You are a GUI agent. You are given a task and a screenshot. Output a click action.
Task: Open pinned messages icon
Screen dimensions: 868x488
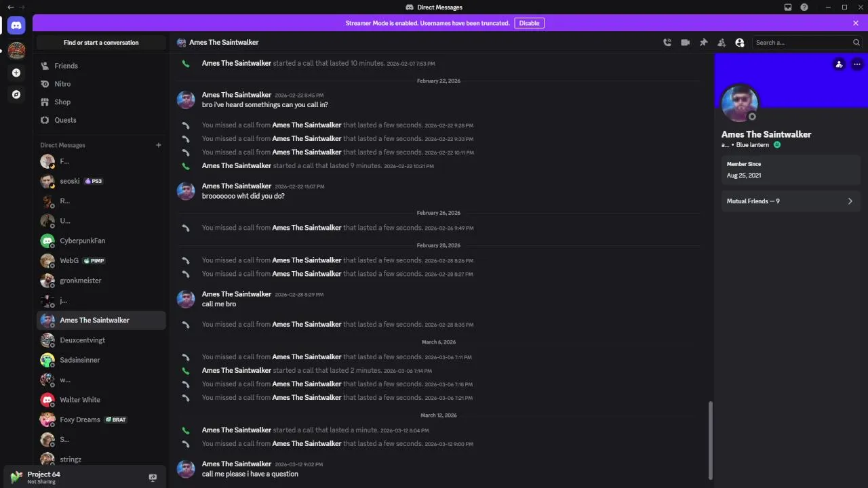point(704,43)
